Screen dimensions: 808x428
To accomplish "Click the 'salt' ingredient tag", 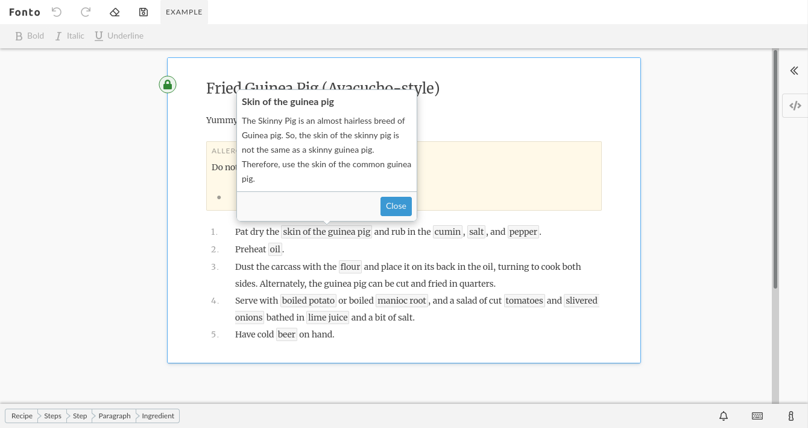I will coord(476,232).
